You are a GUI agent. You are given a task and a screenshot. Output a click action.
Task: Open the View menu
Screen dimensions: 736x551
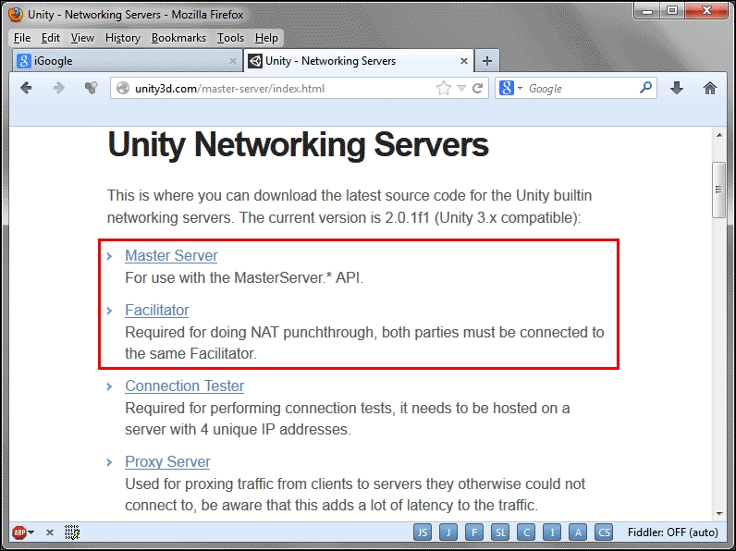(x=82, y=38)
